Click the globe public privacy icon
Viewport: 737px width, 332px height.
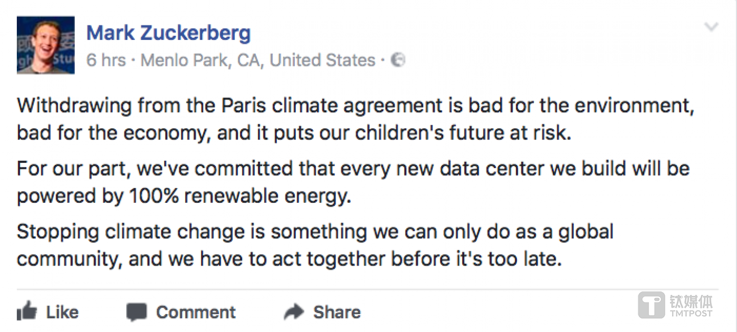398,60
